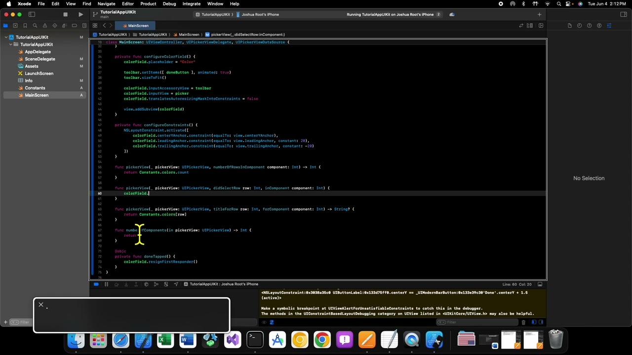Open the Test navigator diamond icon
Viewport: 632px width, 355px height.
(55, 26)
